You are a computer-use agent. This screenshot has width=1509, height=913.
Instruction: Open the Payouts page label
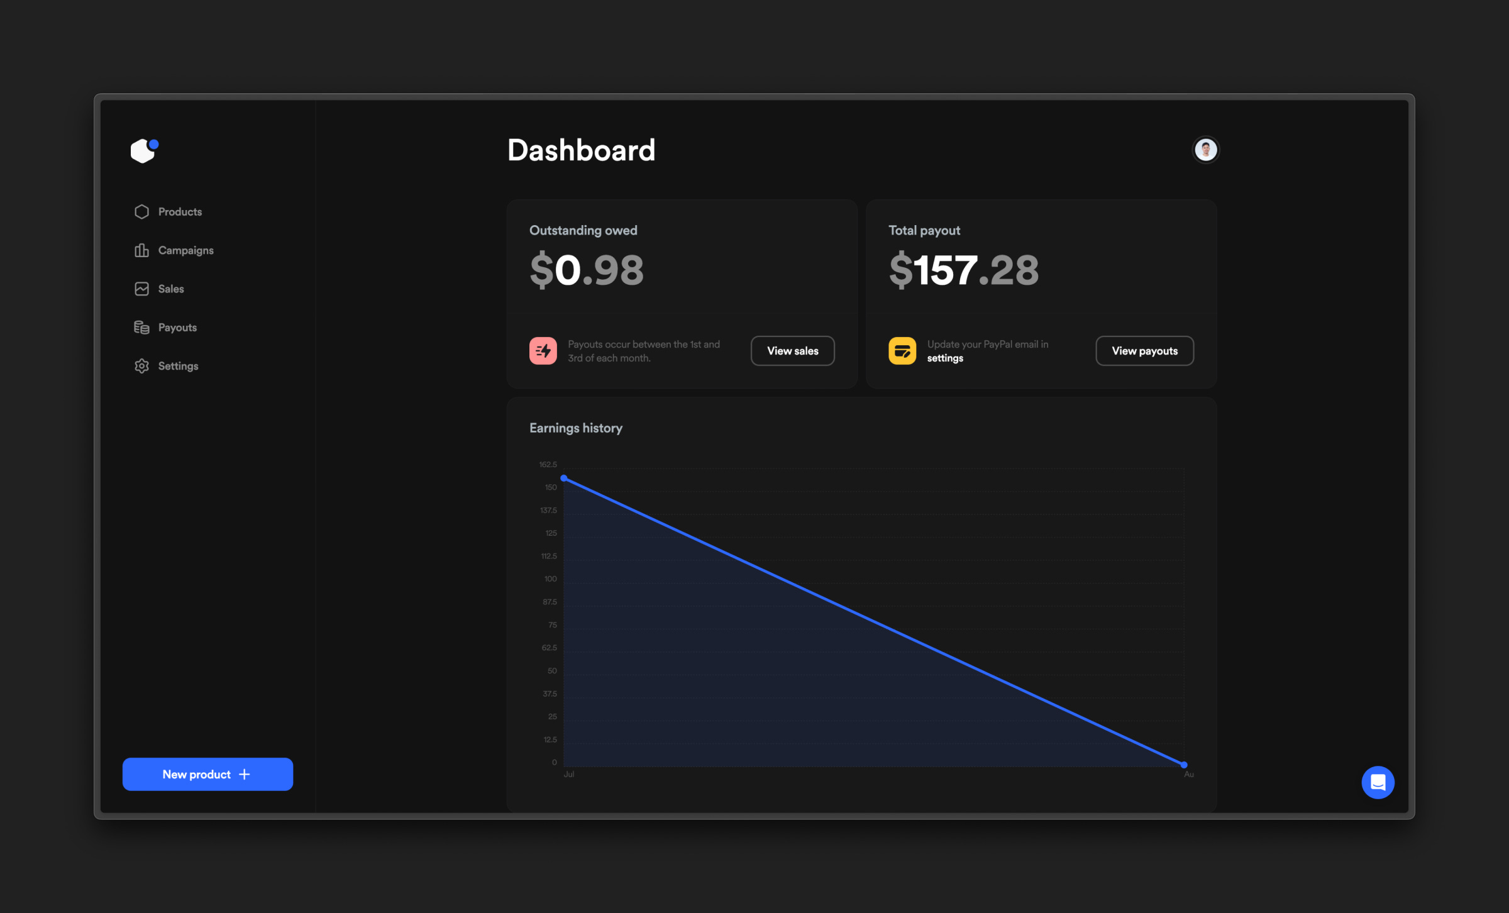(177, 328)
